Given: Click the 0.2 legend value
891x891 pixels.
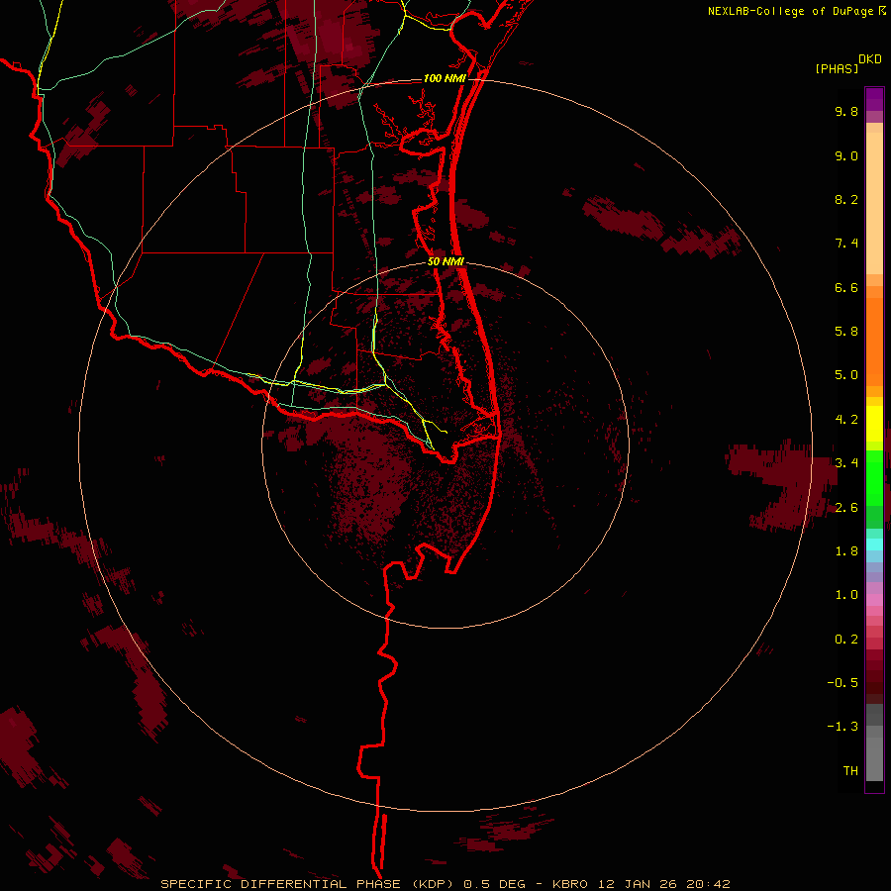Looking at the screenshot, I should (x=846, y=640).
